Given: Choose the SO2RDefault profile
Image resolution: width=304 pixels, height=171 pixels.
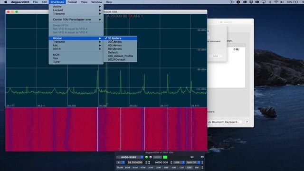Looking at the screenshot, I should [120, 59].
